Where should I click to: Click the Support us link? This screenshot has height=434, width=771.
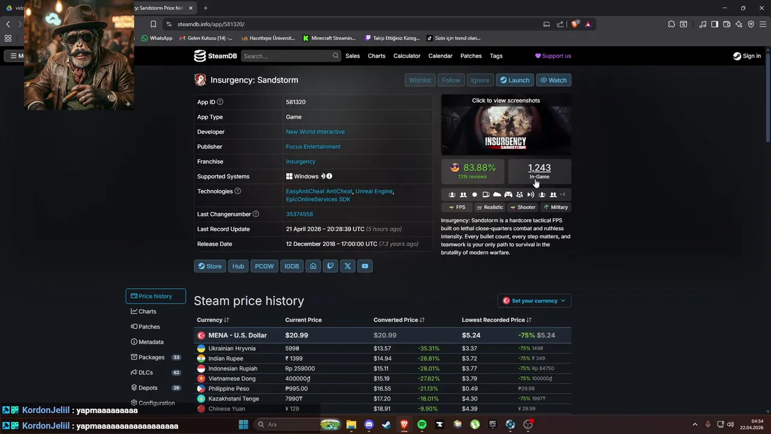click(x=553, y=56)
